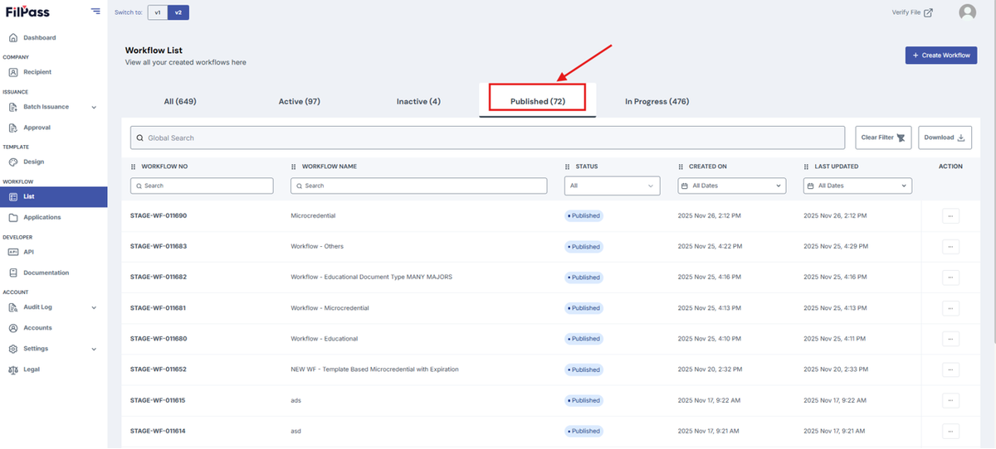Click Published badge for STAGE-WF-011680

[584, 339]
